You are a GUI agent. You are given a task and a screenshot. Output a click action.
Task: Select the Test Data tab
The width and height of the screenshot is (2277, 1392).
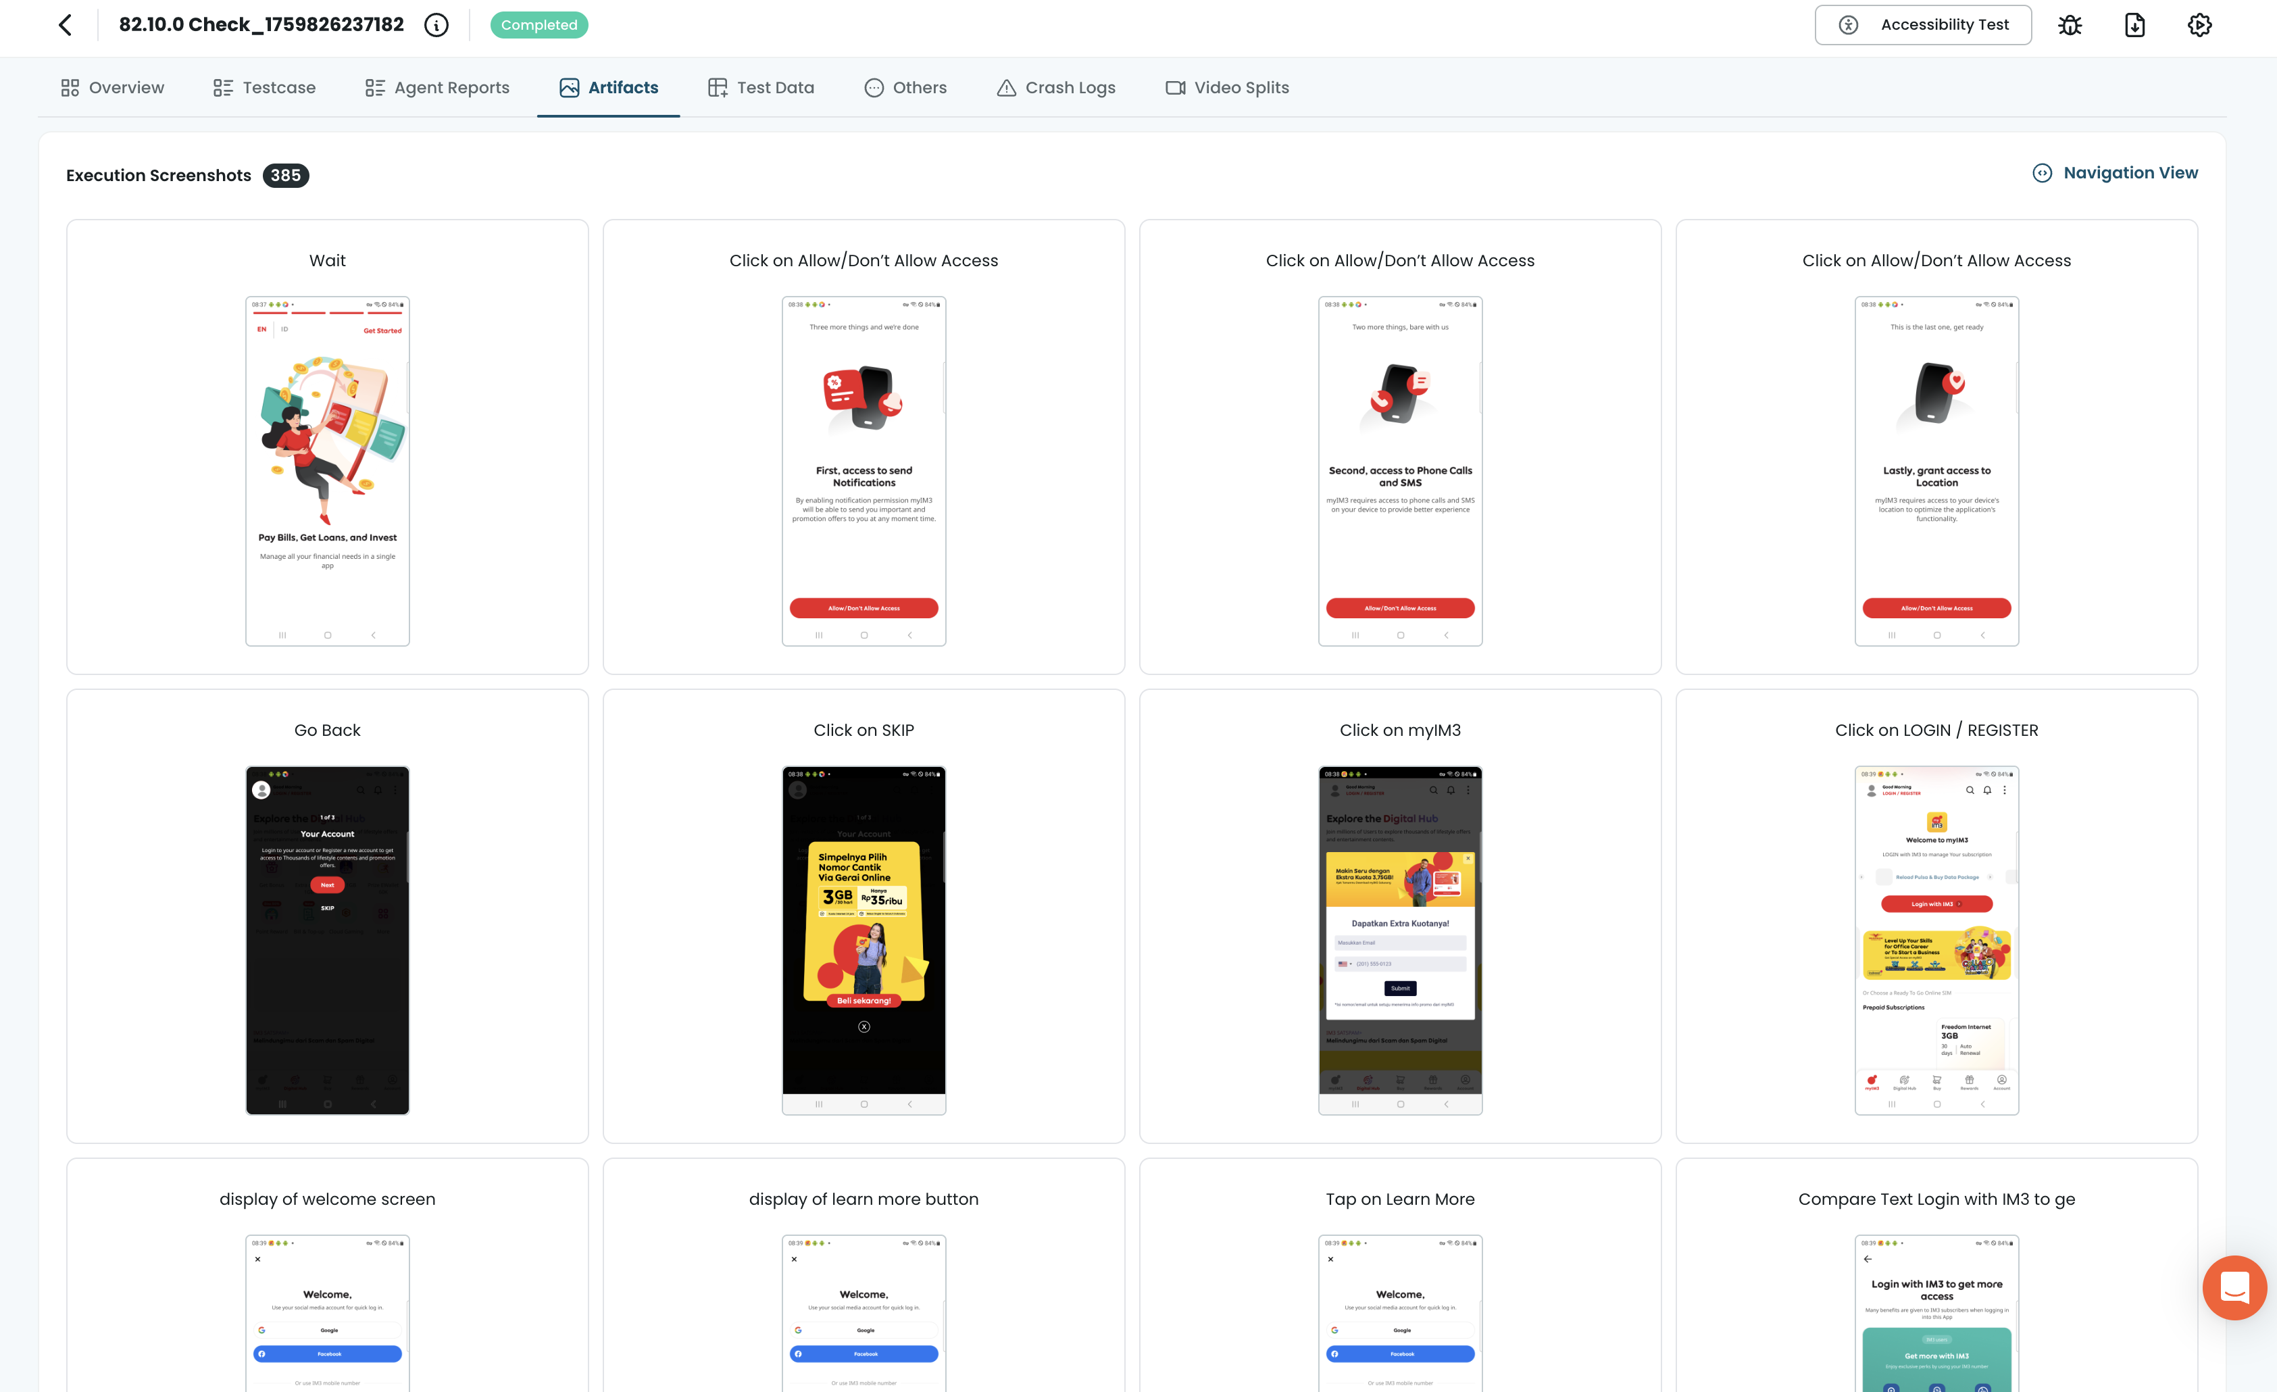click(x=761, y=88)
